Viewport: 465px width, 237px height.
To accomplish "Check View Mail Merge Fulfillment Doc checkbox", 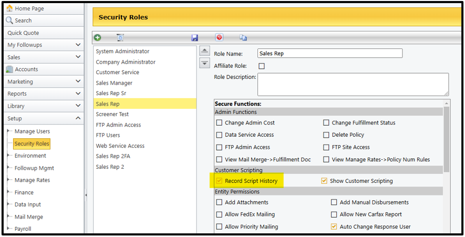I will point(219,159).
